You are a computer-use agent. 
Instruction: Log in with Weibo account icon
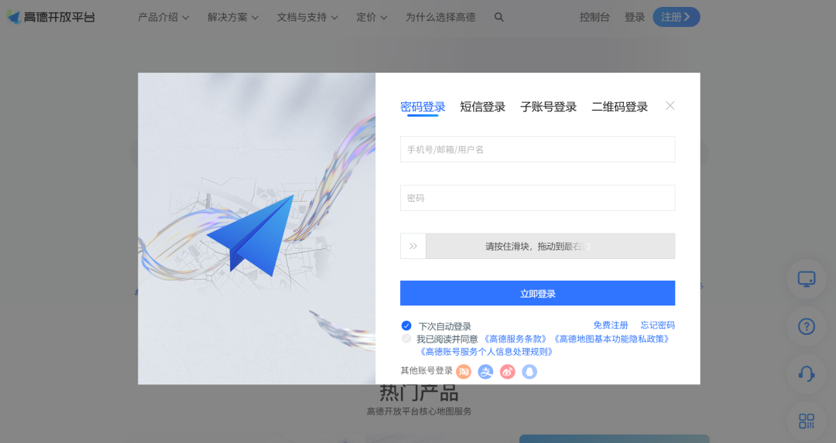pyautogui.click(x=508, y=372)
